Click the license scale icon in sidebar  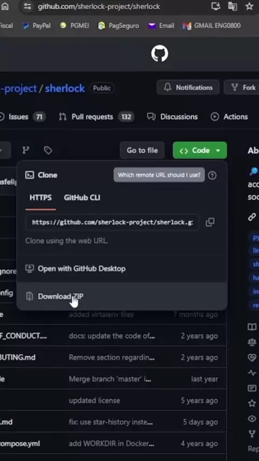tap(252, 342)
